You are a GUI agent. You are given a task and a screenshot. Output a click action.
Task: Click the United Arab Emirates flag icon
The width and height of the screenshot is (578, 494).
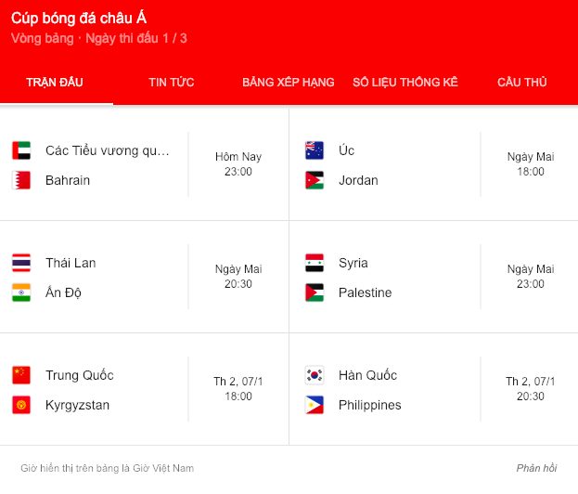pyautogui.click(x=21, y=150)
